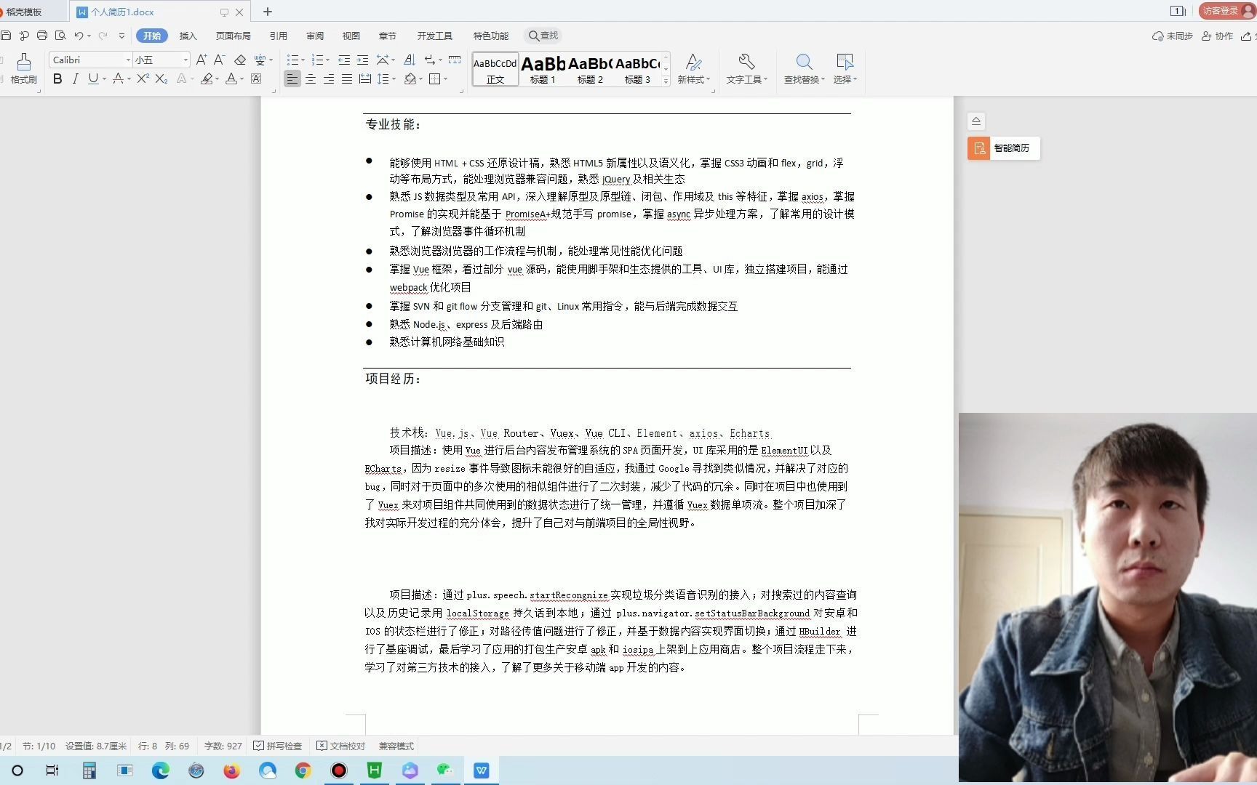Open the 视图 ribbon tab
Screen dimensions: 1257x785
pos(351,36)
